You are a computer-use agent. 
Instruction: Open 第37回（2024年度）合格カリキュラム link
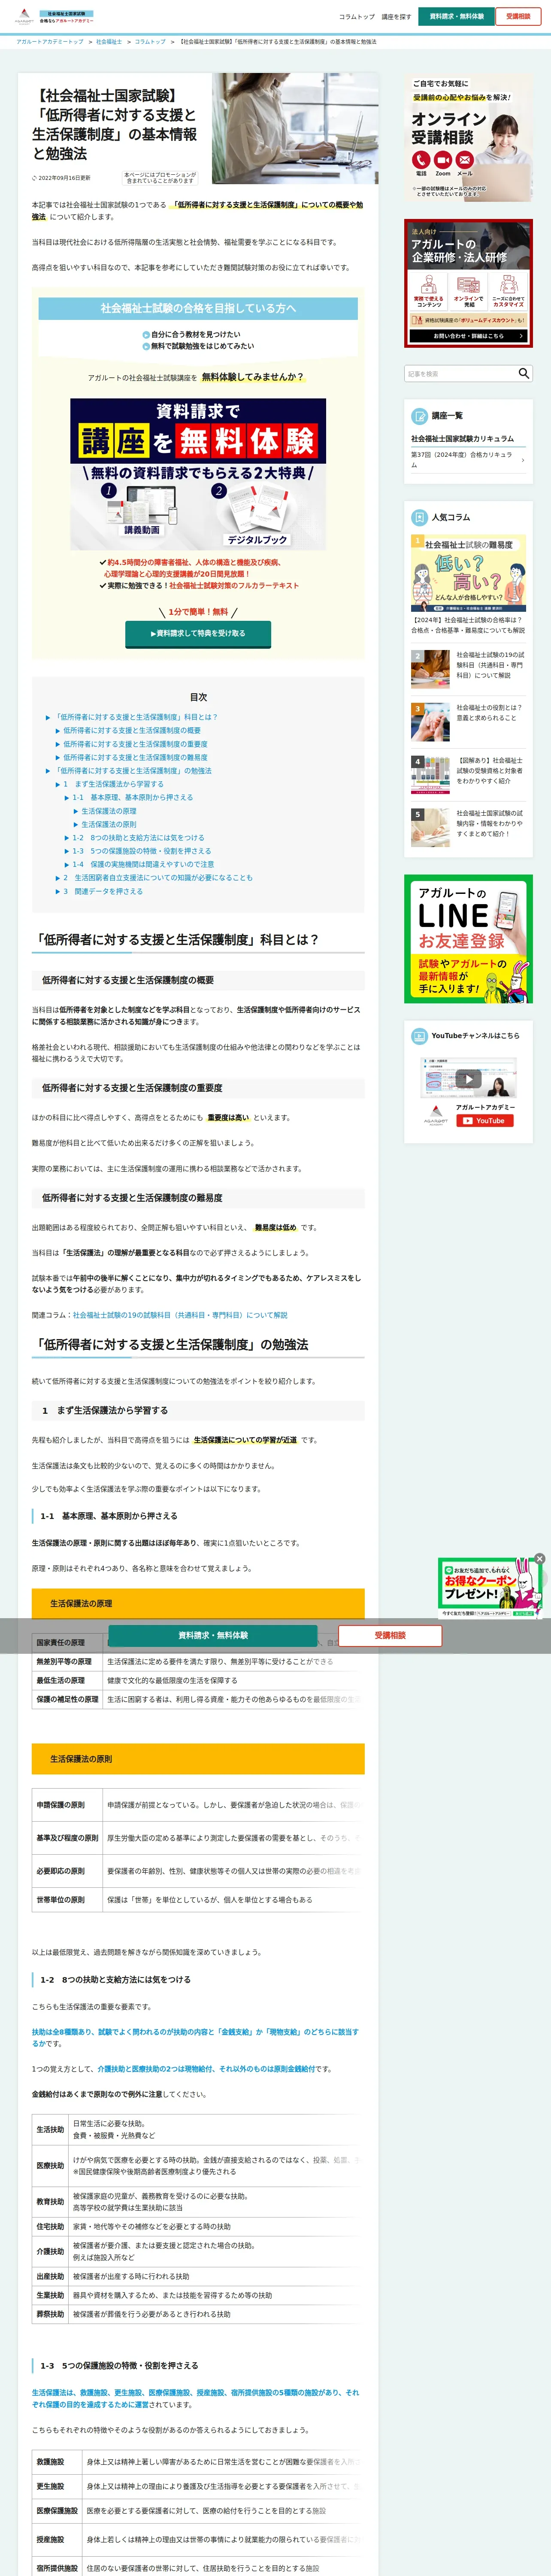468,460
